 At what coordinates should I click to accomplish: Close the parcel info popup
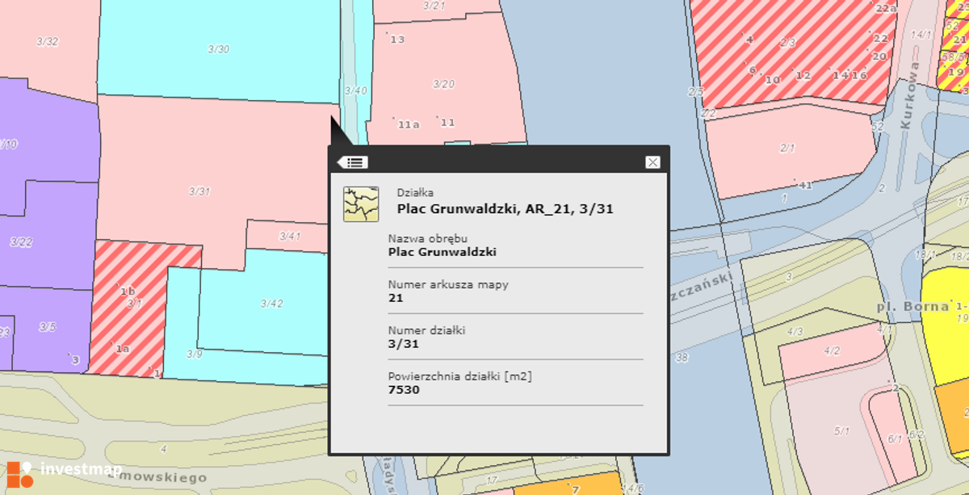tap(652, 162)
